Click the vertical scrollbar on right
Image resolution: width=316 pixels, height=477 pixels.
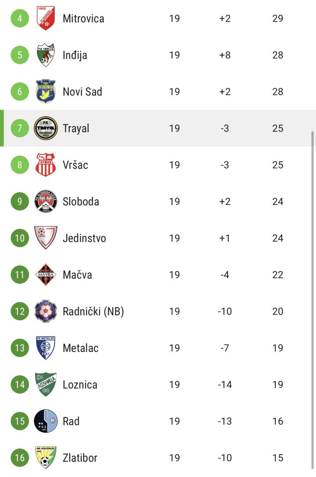coord(313,298)
